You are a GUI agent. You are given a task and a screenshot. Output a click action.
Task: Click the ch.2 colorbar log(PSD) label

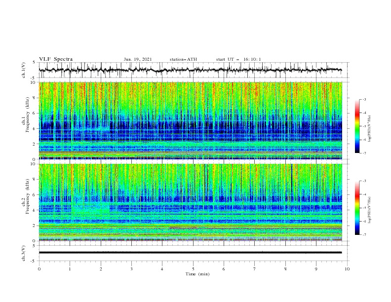pyautogui.click(x=370, y=210)
